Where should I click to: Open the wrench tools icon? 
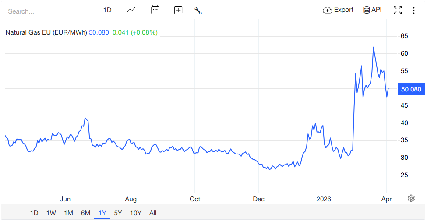[x=198, y=11]
